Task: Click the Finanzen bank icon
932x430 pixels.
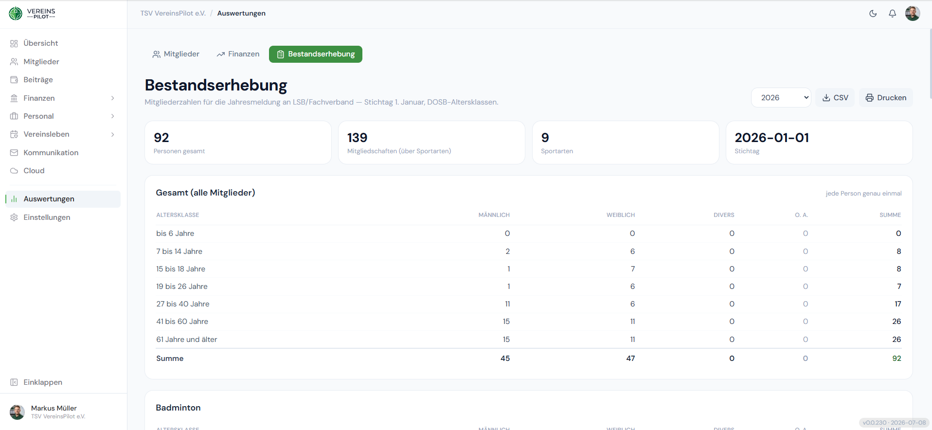Action: (x=14, y=98)
